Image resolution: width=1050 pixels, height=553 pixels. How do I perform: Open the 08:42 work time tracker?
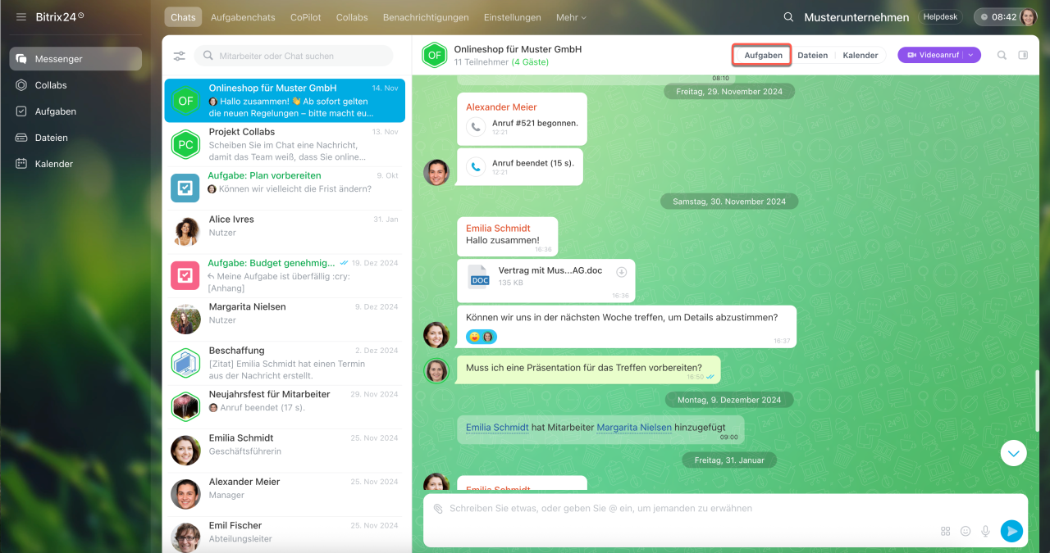[x=997, y=17]
